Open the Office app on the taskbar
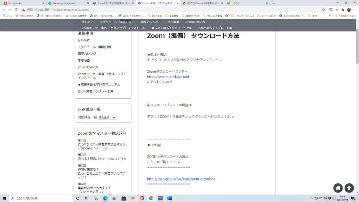Viewport: 359px width, 202px height. click(142, 198)
